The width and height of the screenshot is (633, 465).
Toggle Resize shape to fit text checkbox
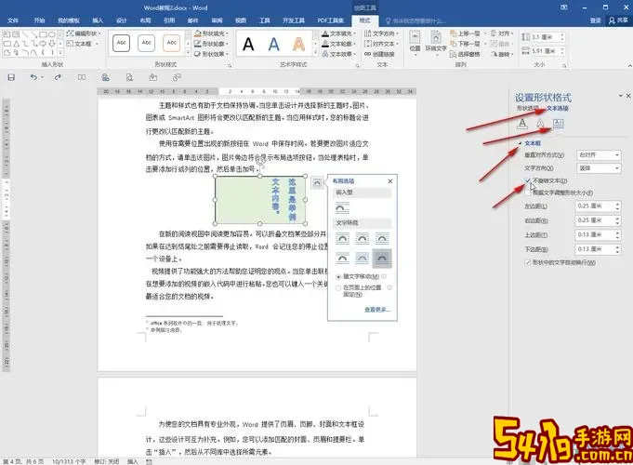528,193
